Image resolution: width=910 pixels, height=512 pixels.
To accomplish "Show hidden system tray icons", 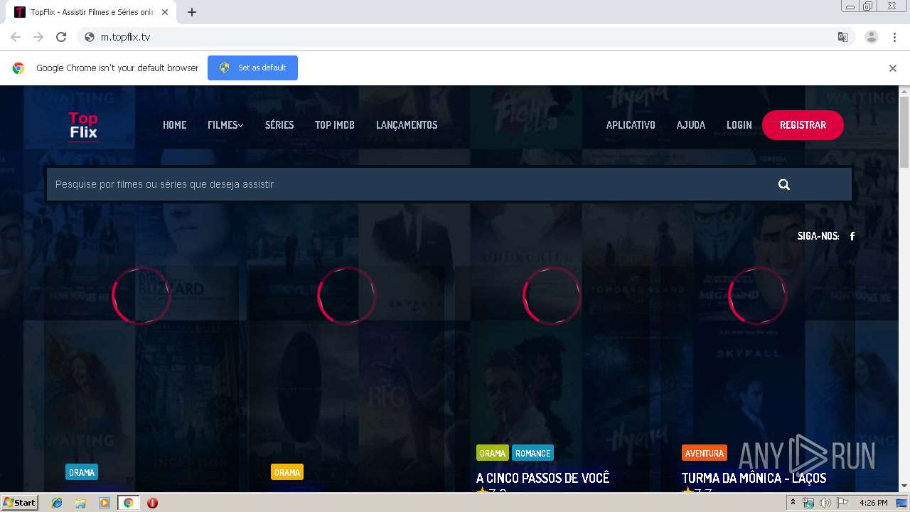I will [x=793, y=503].
